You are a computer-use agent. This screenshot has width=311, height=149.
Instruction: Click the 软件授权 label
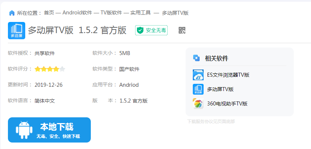tap(20, 53)
